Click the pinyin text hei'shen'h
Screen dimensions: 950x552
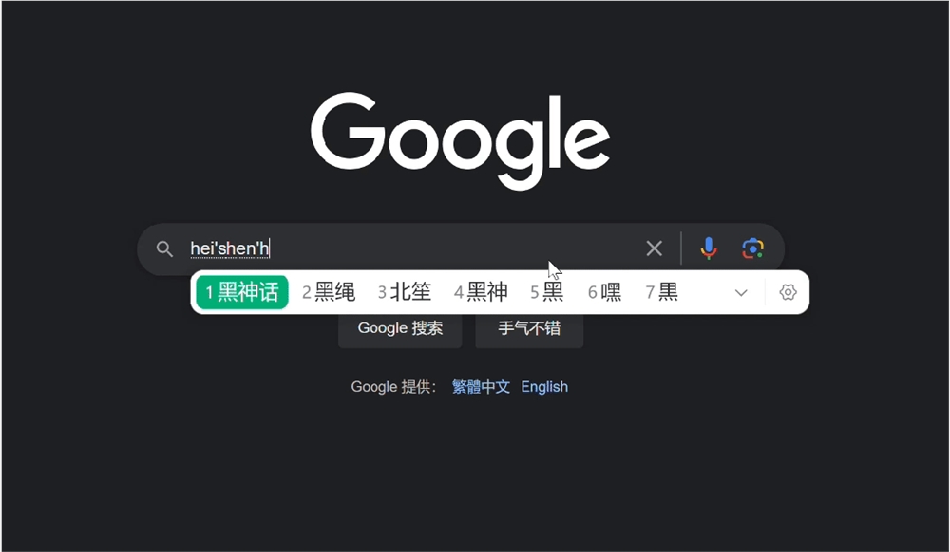click(230, 248)
